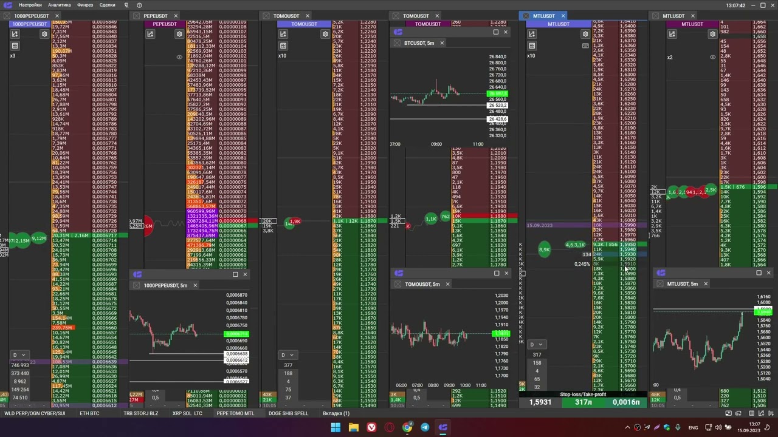Open chart icon in PEPEUSDT panel
The image size is (778, 437).
tap(150, 35)
